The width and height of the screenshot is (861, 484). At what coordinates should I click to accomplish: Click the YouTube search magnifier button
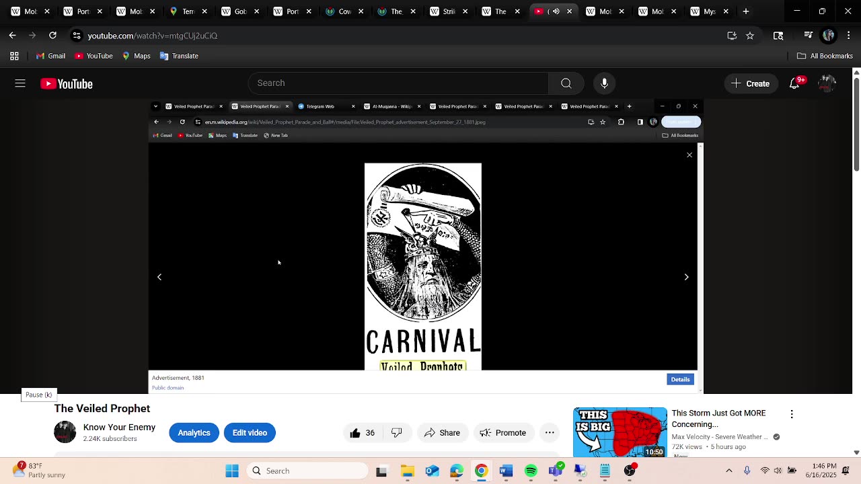pos(566,83)
